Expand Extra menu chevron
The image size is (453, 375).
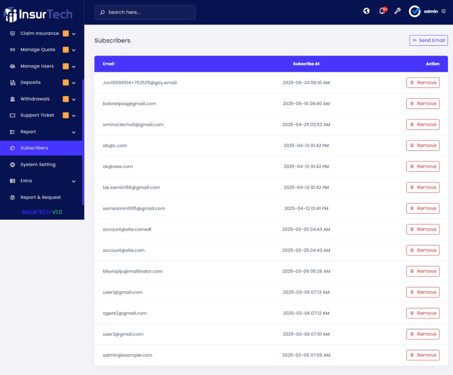tap(74, 181)
